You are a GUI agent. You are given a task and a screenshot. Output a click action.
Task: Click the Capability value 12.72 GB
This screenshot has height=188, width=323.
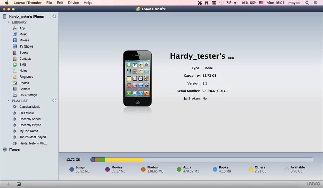[209, 76]
